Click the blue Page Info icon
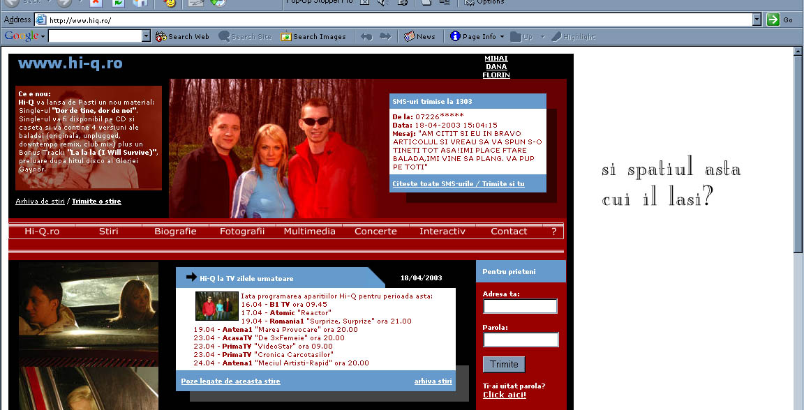 pos(455,36)
